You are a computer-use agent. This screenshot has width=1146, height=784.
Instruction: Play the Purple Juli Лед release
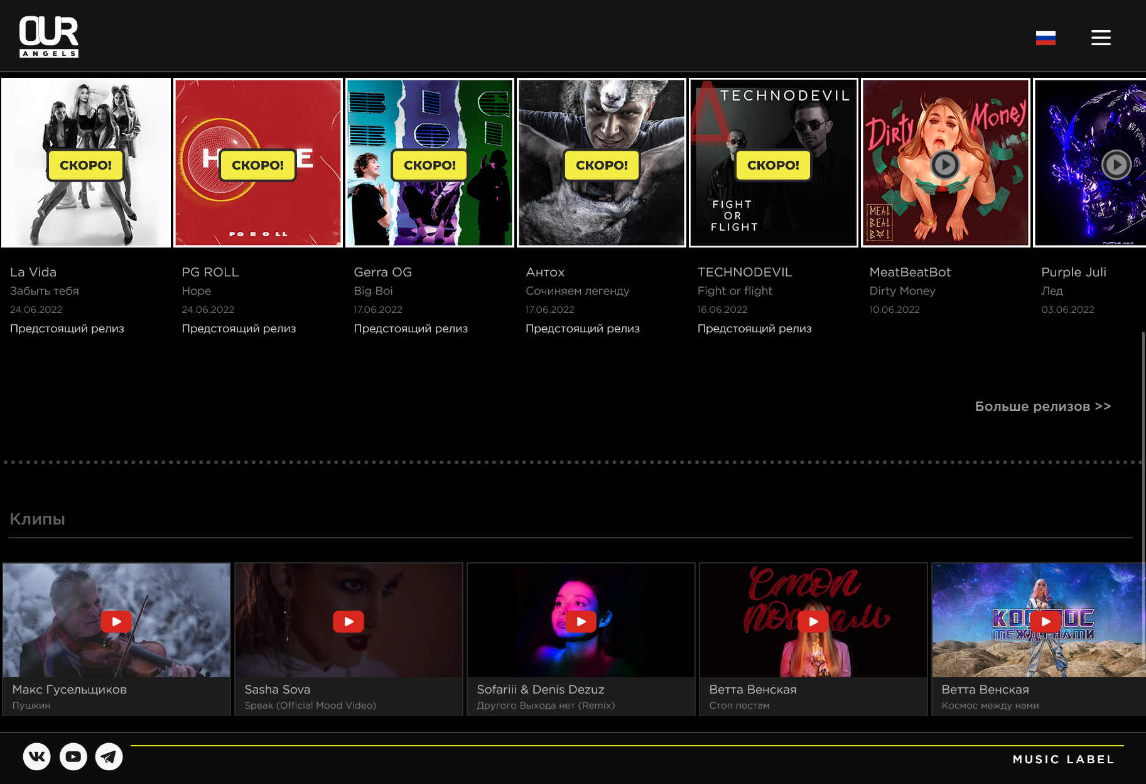[x=1116, y=165]
